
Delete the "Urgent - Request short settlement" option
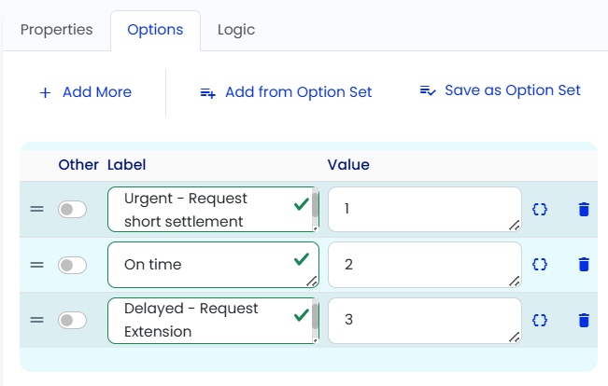tap(584, 210)
